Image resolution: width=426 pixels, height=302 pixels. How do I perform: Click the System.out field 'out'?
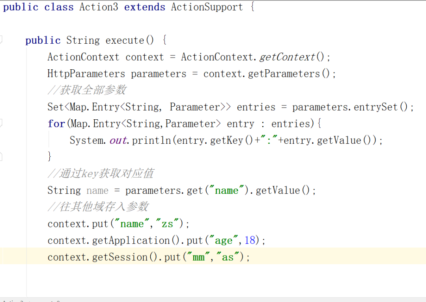tap(118, 141)
